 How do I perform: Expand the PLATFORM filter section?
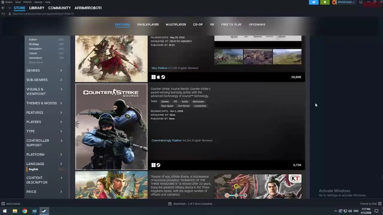[44, 154]
